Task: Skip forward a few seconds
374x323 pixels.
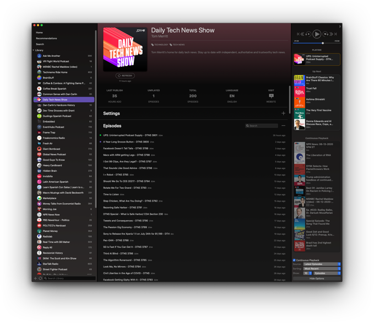Action: tap(326, 34)
